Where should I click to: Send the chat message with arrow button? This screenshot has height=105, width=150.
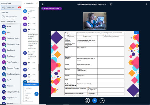pyautogui.click(x=37, y=94)
